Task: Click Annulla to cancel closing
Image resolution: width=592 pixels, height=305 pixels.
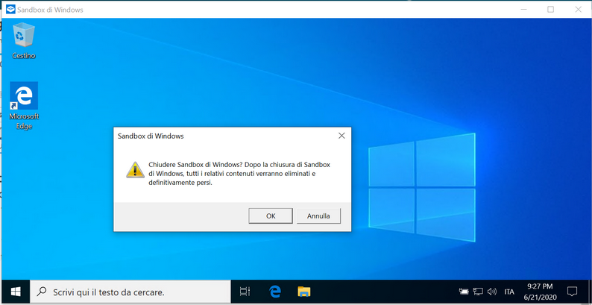Action: (318, 216)
